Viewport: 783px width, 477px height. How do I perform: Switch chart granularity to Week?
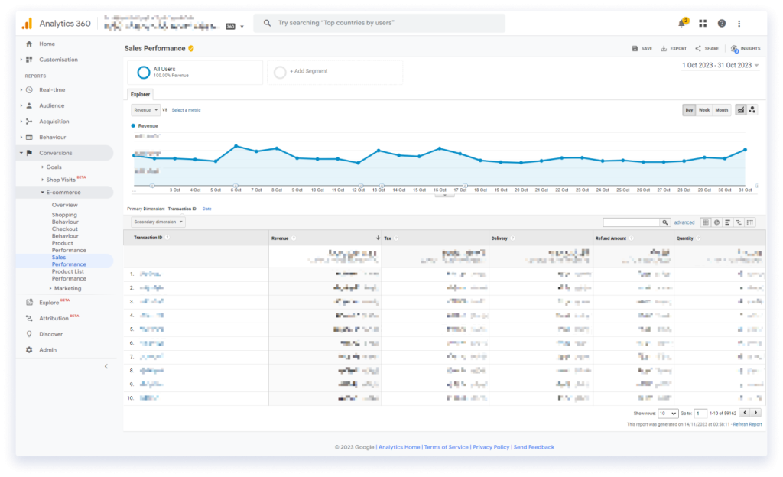click(704, 109)
